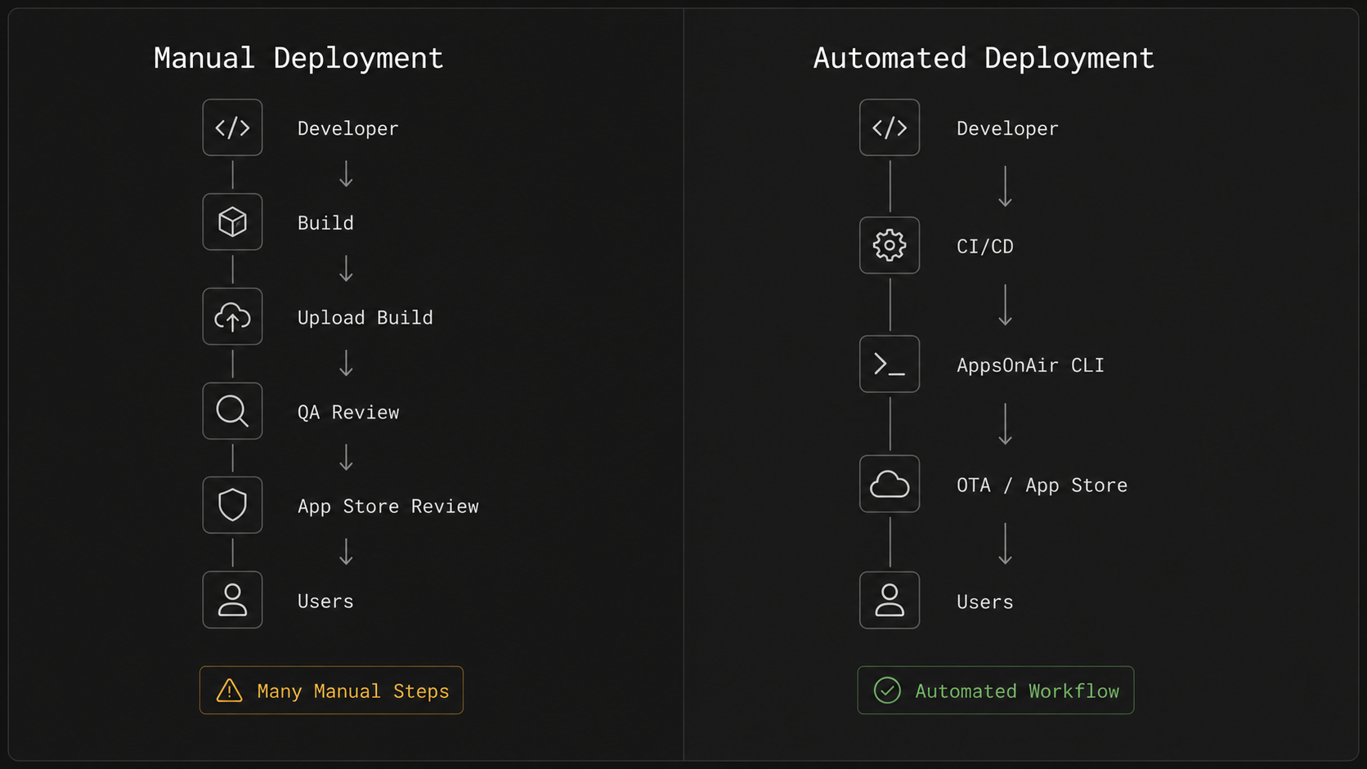This screenshot has width=1367, height=769.
Task: Click the OTA / App Store label
Action: [x=1042, y=485]
